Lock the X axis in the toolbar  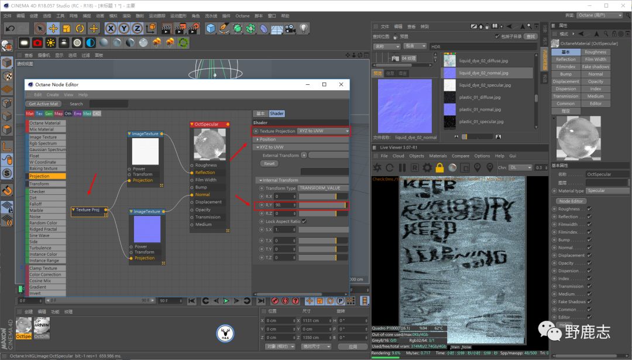tap(110, 28)
